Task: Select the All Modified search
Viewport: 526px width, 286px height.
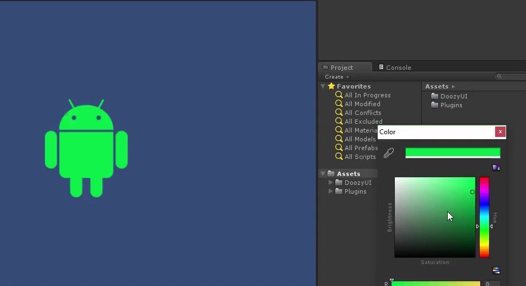Action: point(358,104)
